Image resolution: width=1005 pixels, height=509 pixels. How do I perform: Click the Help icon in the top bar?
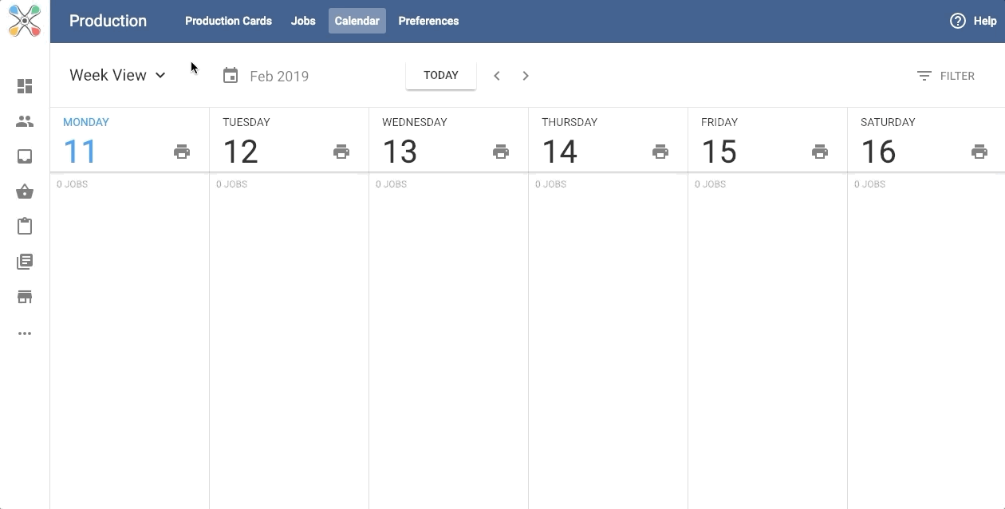(x=958, y=21)
